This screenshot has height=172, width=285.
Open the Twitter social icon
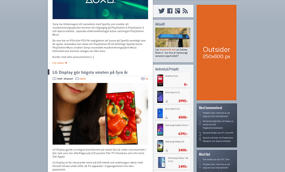(161, 11)
